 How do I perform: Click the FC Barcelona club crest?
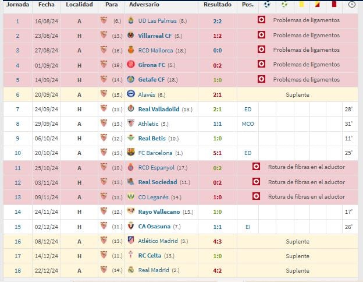pyautogui.click(x=131, y=153)
